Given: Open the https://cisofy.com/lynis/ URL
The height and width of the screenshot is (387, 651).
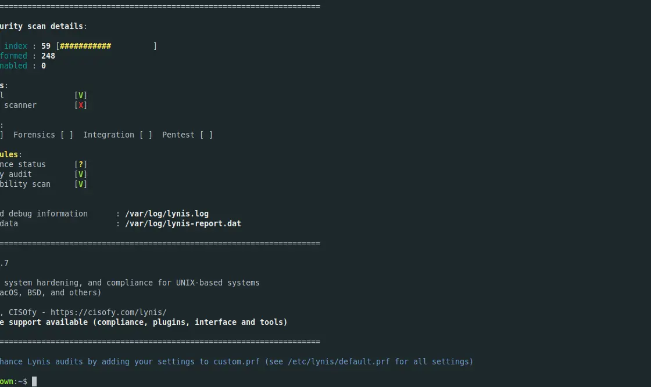Looking at the screenshot, I should click(108, 312).
